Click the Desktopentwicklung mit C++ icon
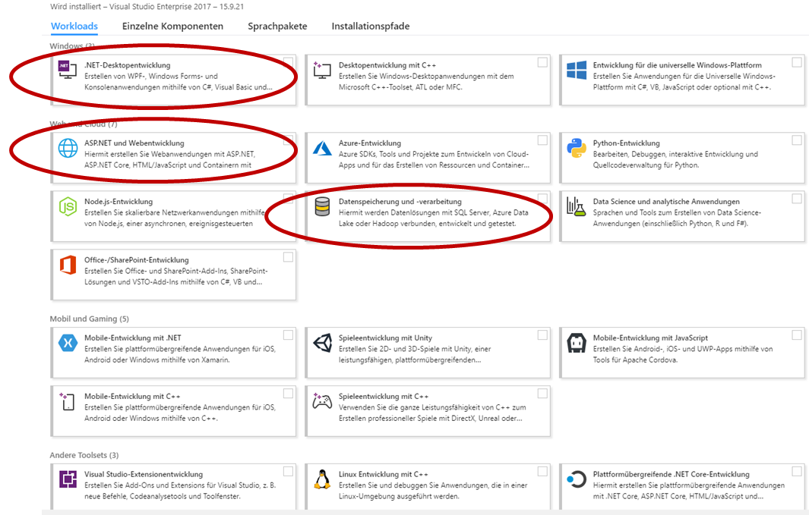The width and height of the screenshot is (809, 515). click(322, 70)
